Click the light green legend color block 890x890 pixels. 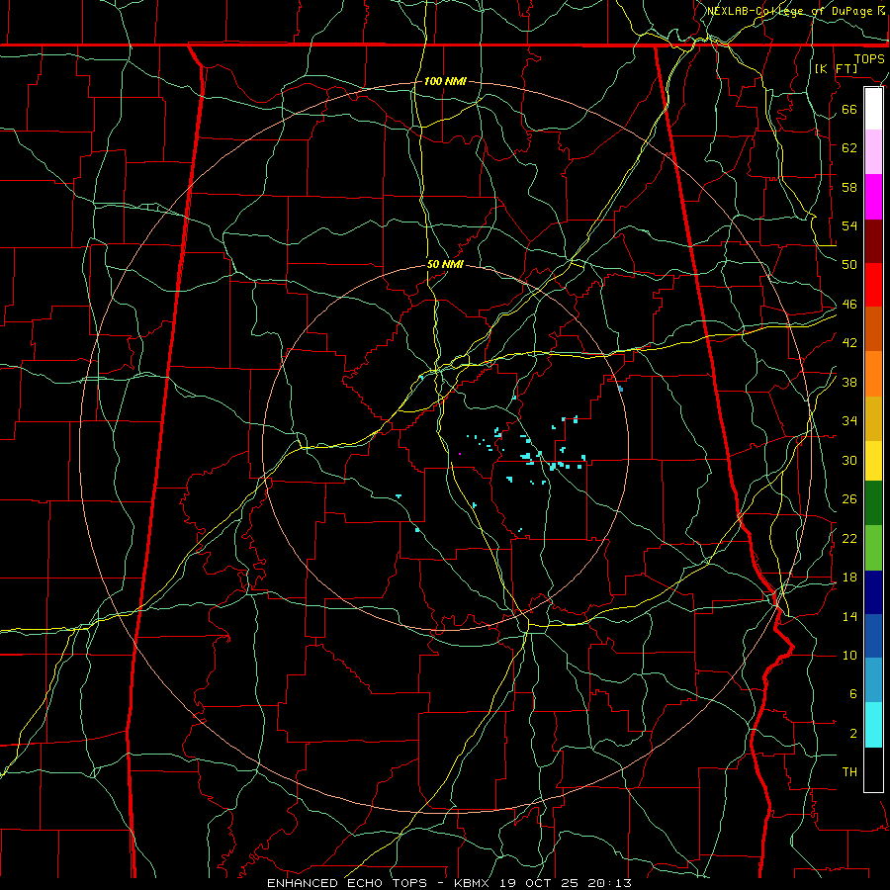pyautogui.click(x=873, y=548)
